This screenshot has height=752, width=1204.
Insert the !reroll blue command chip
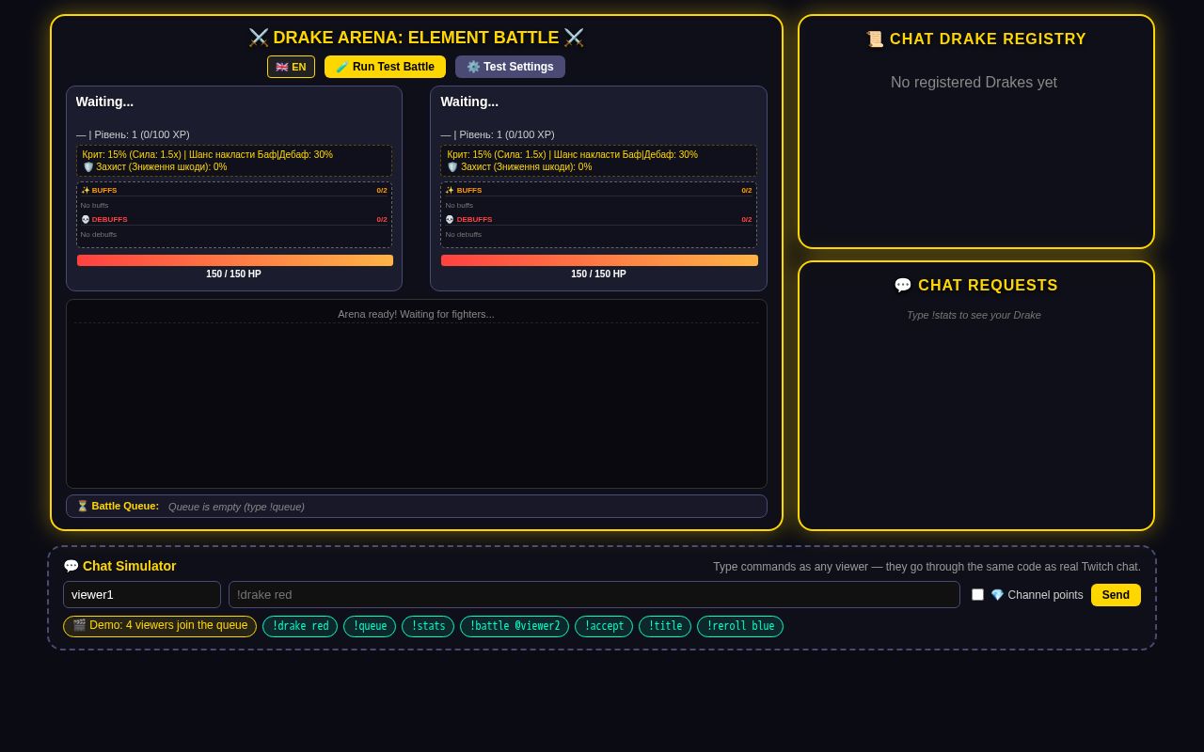tap(740, 626)
